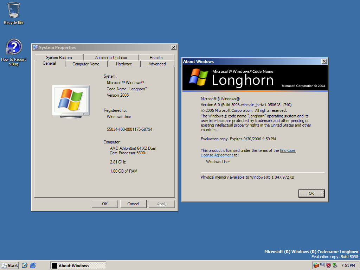Click the Start button
The height and width of the screenshot is (270, 360).
pos(10,266)
